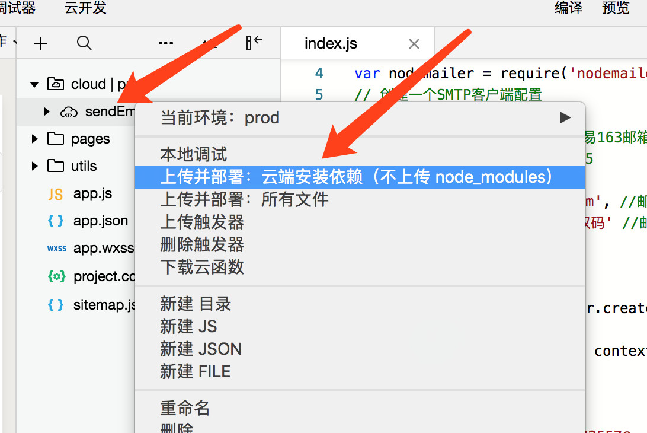Open the search magnifier in file panel
The image size is (647, 433).
84,43
